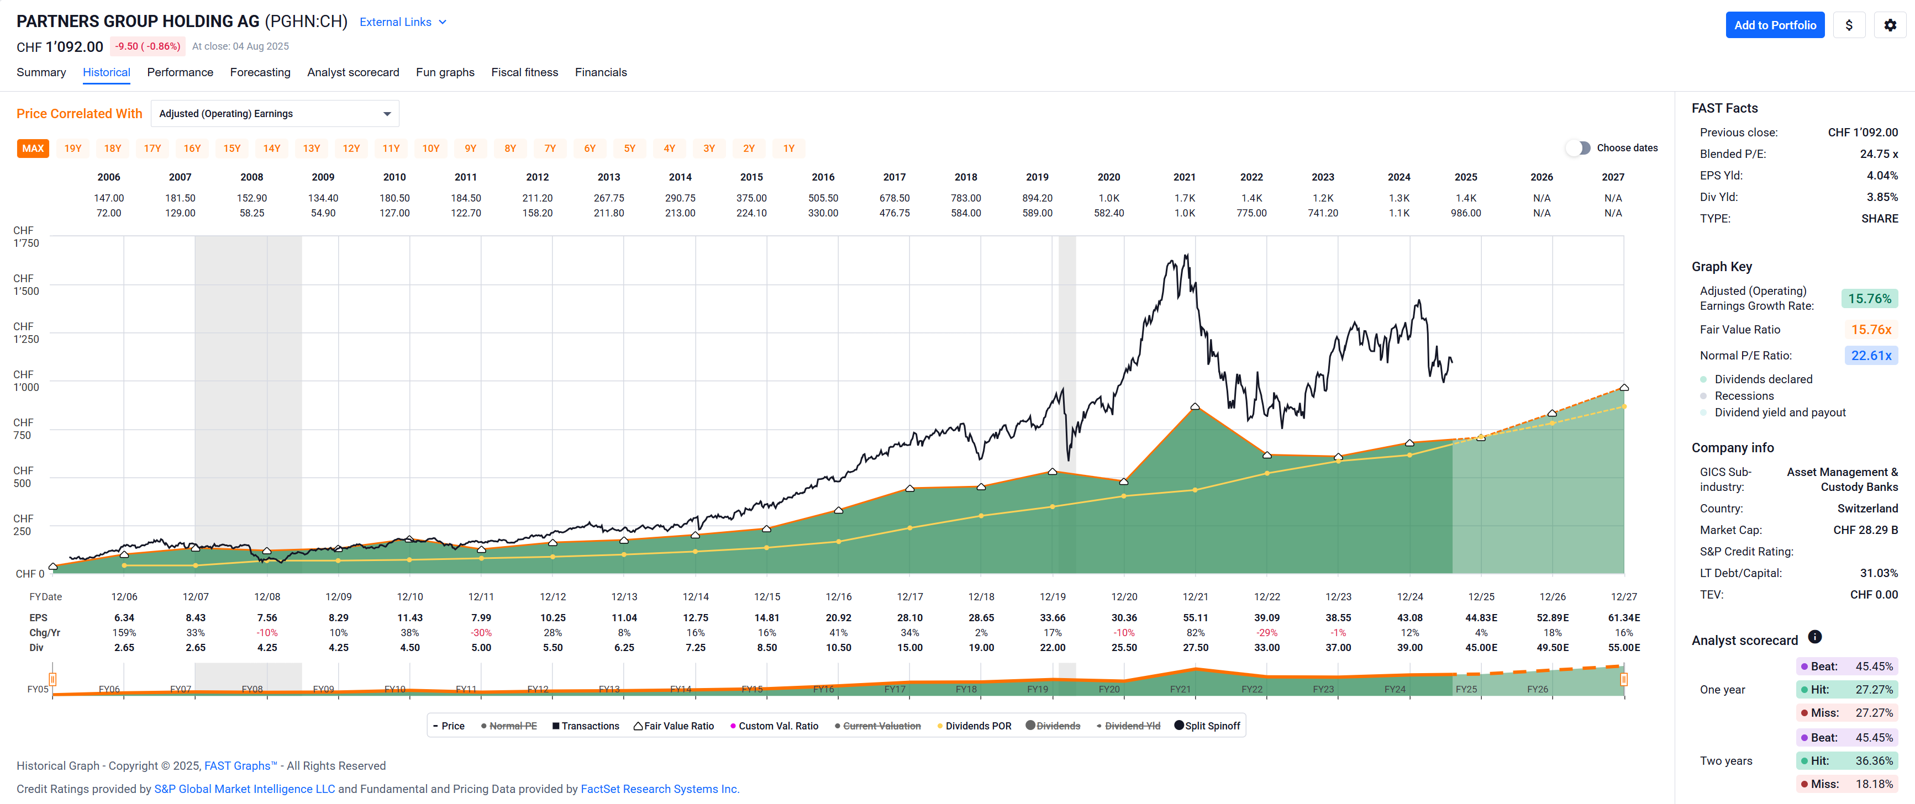The image size is (1915, 804).
Task: Click the FY21 fair value peak marker
Action: 1195,406
